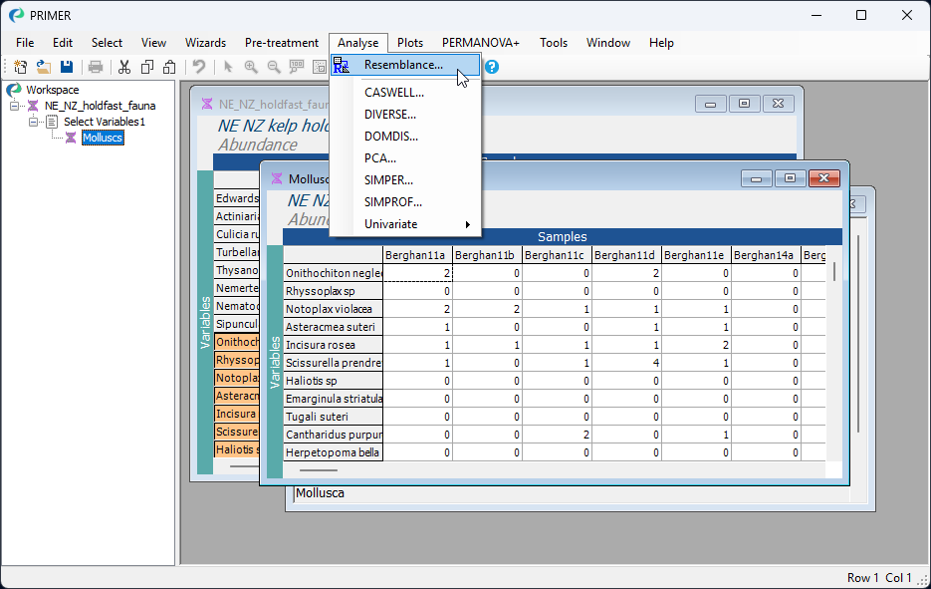Click the New workspace toolbar icon
The width and height of the screenshot is (931, 589).
coord(20,67)
